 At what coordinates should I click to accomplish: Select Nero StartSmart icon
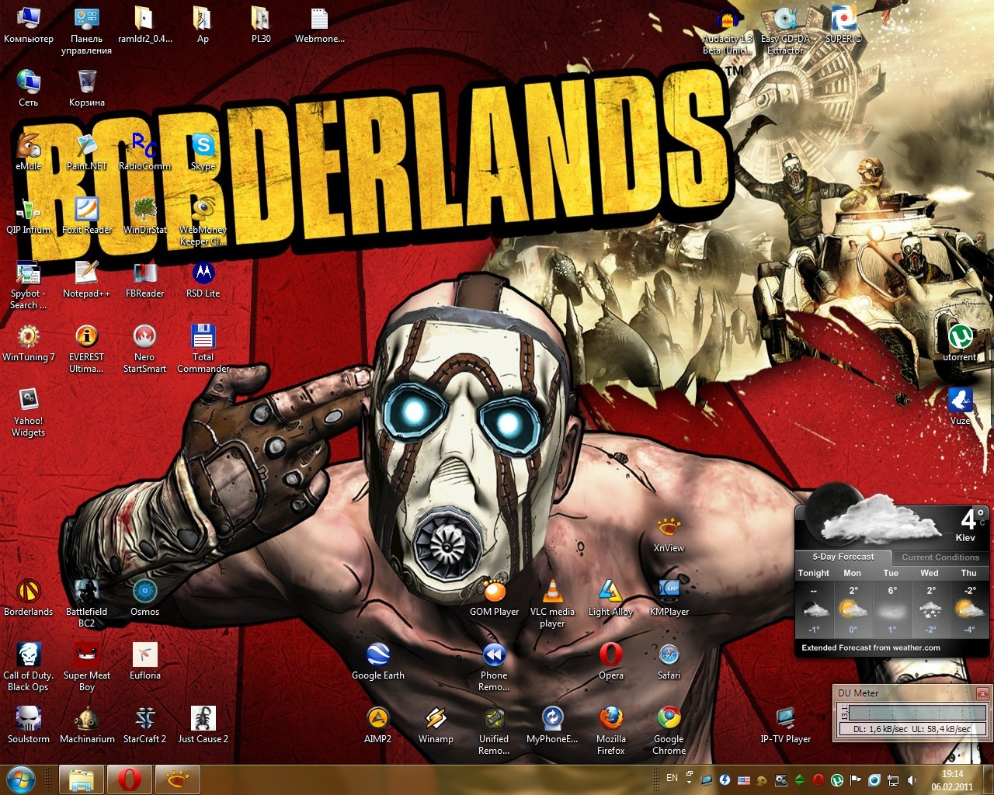pos(144,348)
